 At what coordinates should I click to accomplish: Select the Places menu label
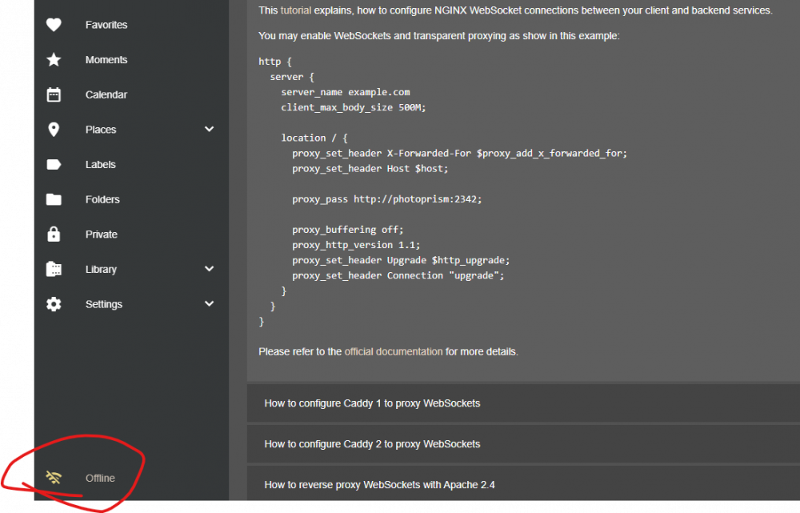(x=101, y=130)
